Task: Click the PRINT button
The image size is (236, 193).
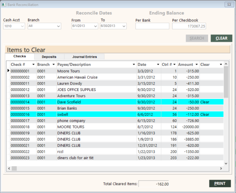Action: [220, 184]
